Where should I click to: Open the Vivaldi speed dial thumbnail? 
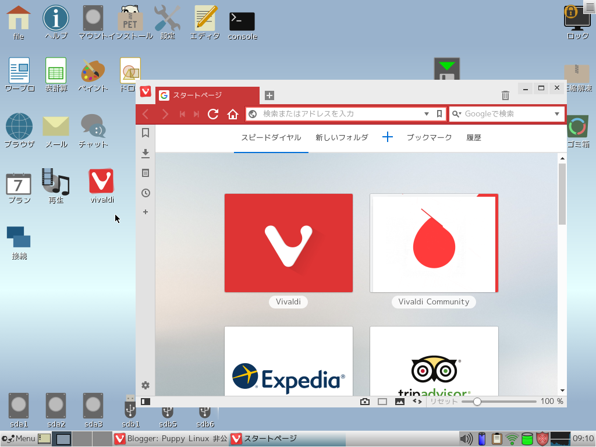pyautogui.click(x=289, y=243)
